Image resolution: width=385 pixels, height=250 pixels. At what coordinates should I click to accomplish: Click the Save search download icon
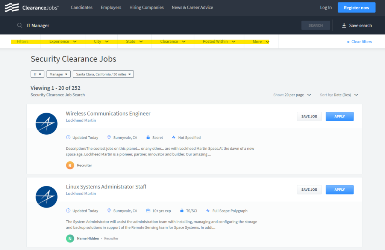click(x=344, y=26)
